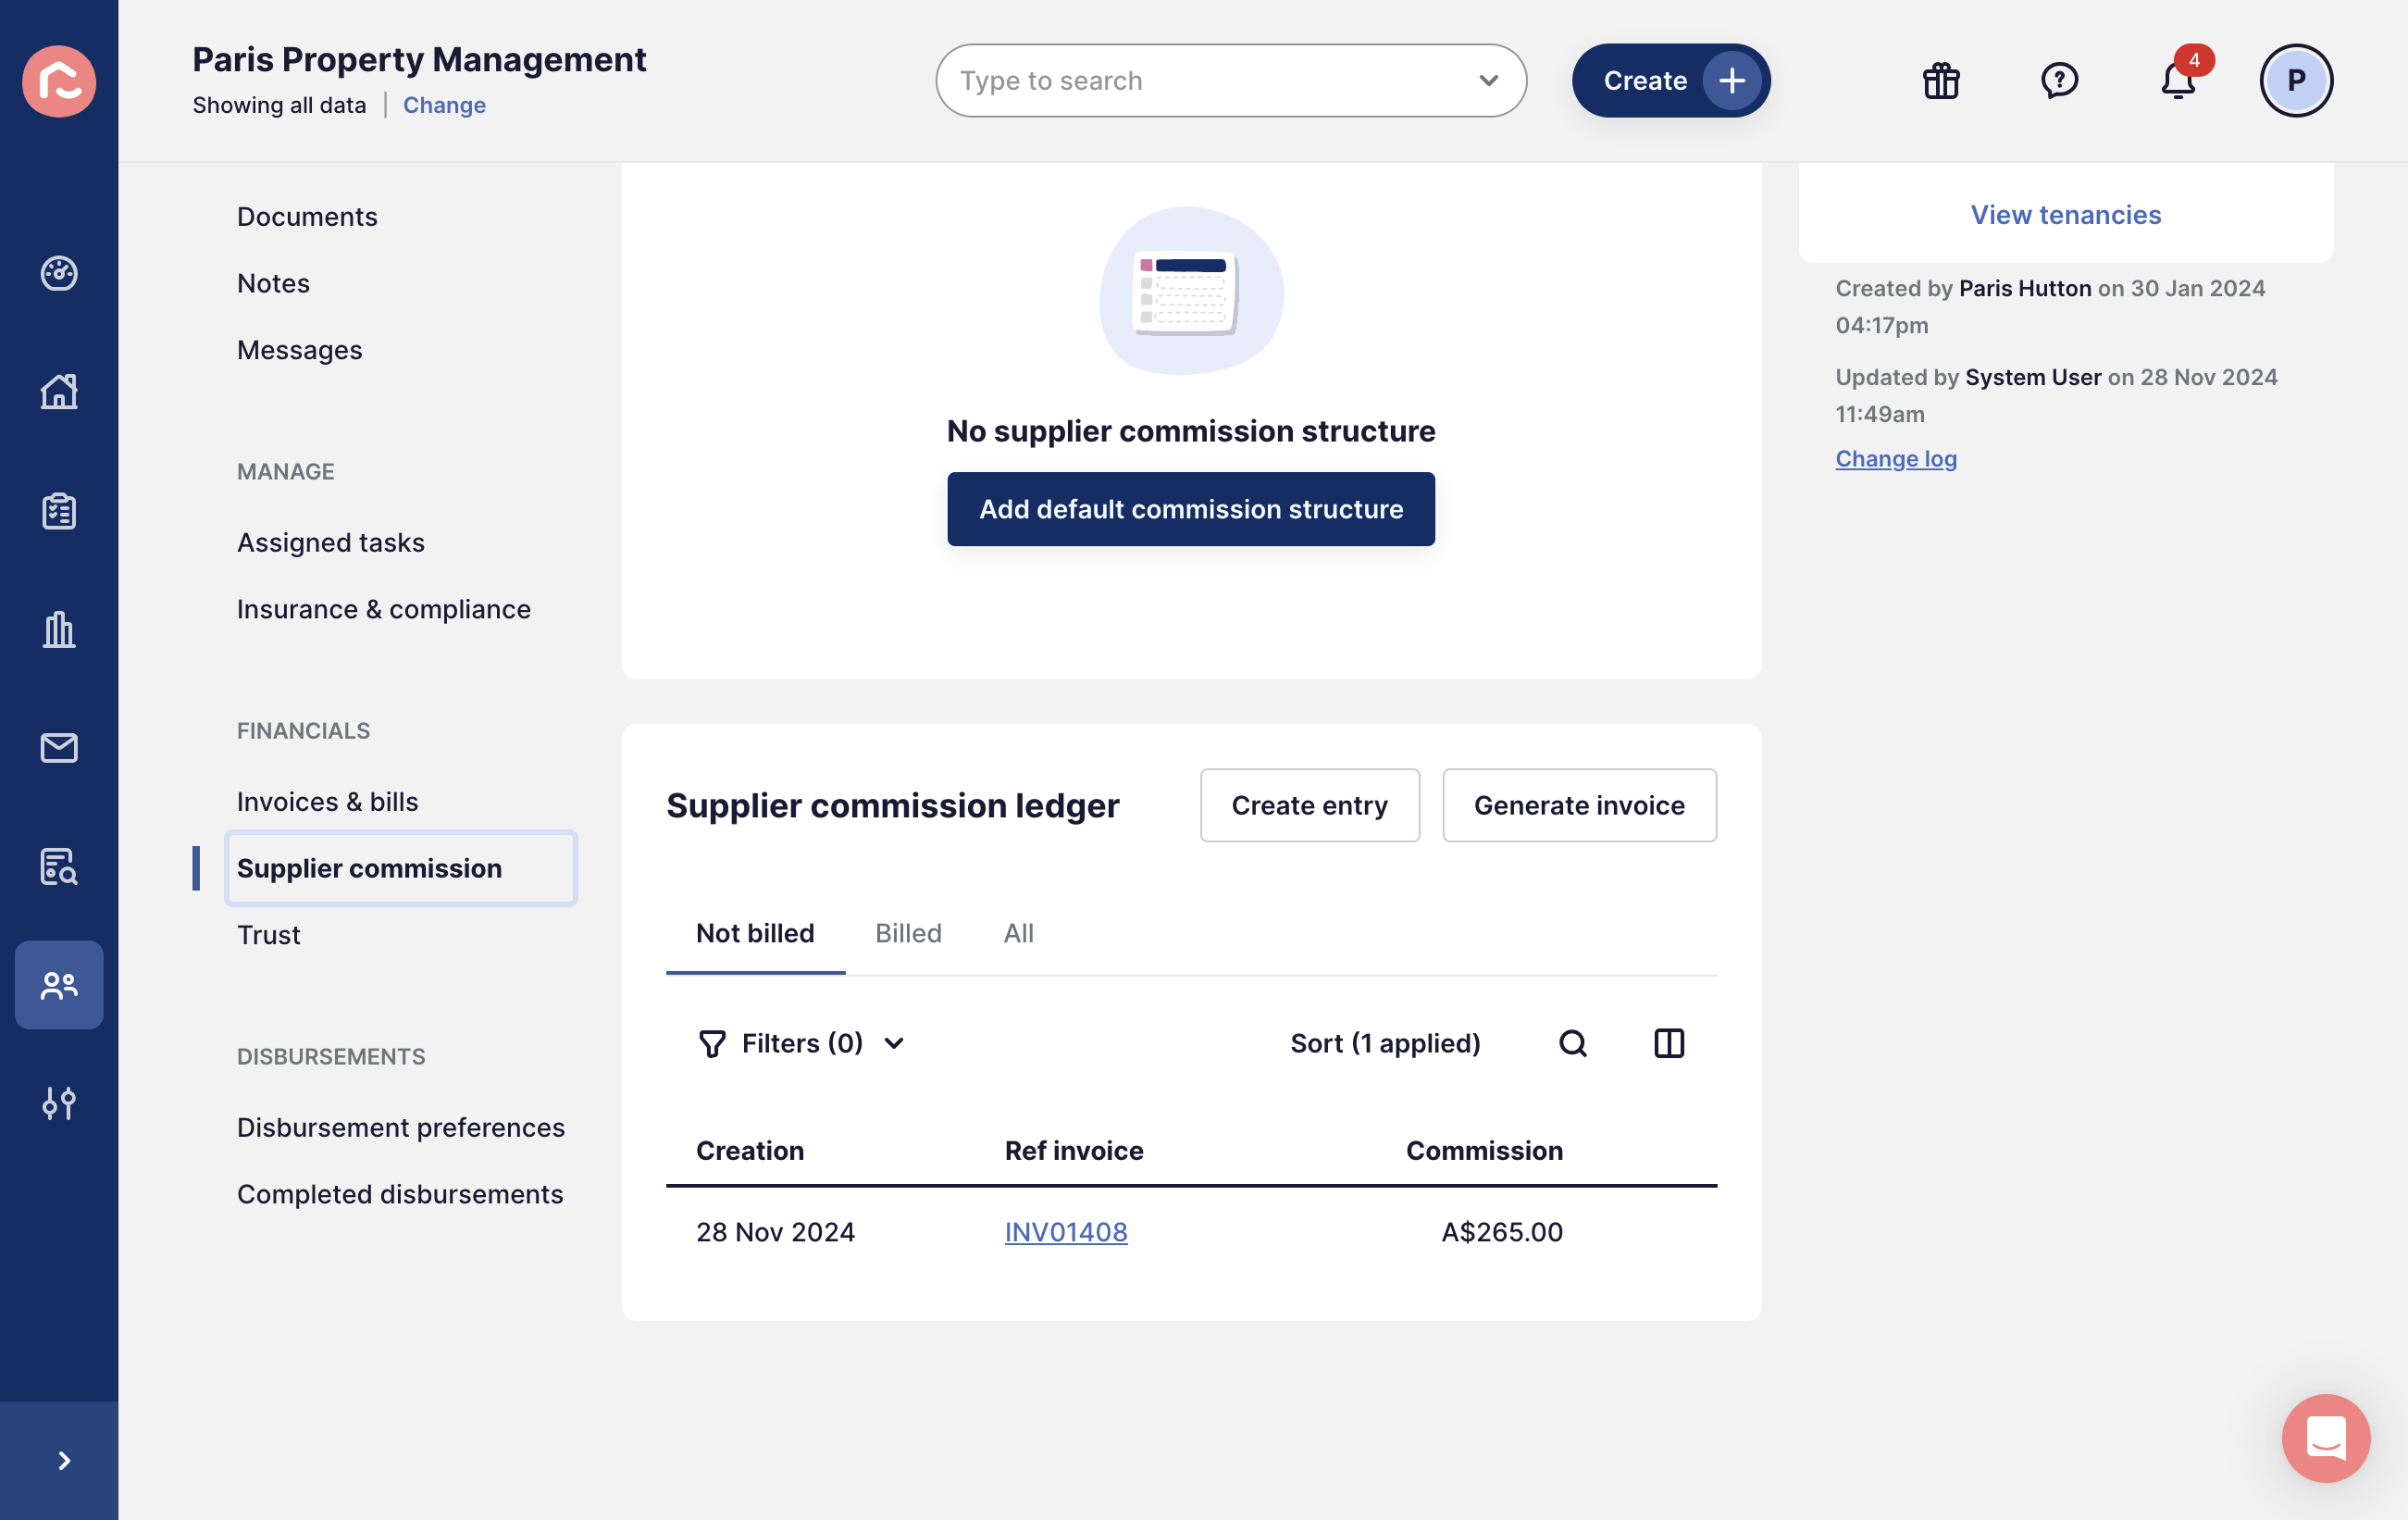Open Disbursement preferences
Viewport: 2408px width, 1520px height.
click(401, 1127)
